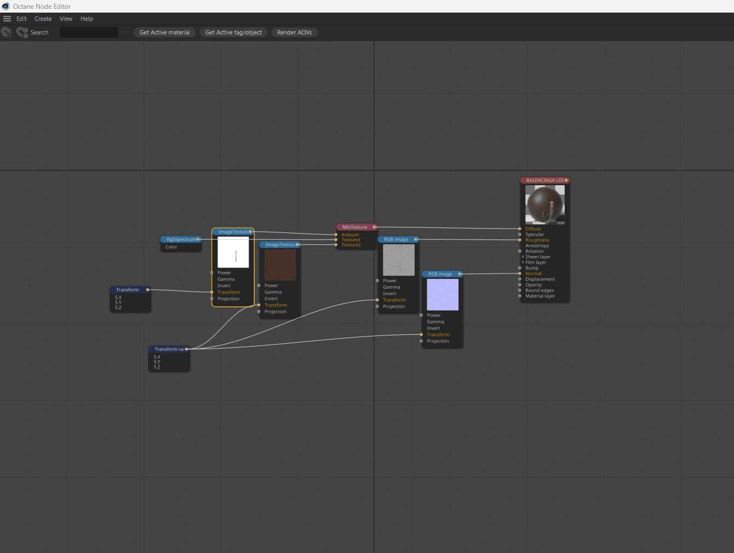Image resolution: width=734 pixels, height=553 pixels.
Task: Open the hamburger menu left of Edit
Action: point(7,19)
